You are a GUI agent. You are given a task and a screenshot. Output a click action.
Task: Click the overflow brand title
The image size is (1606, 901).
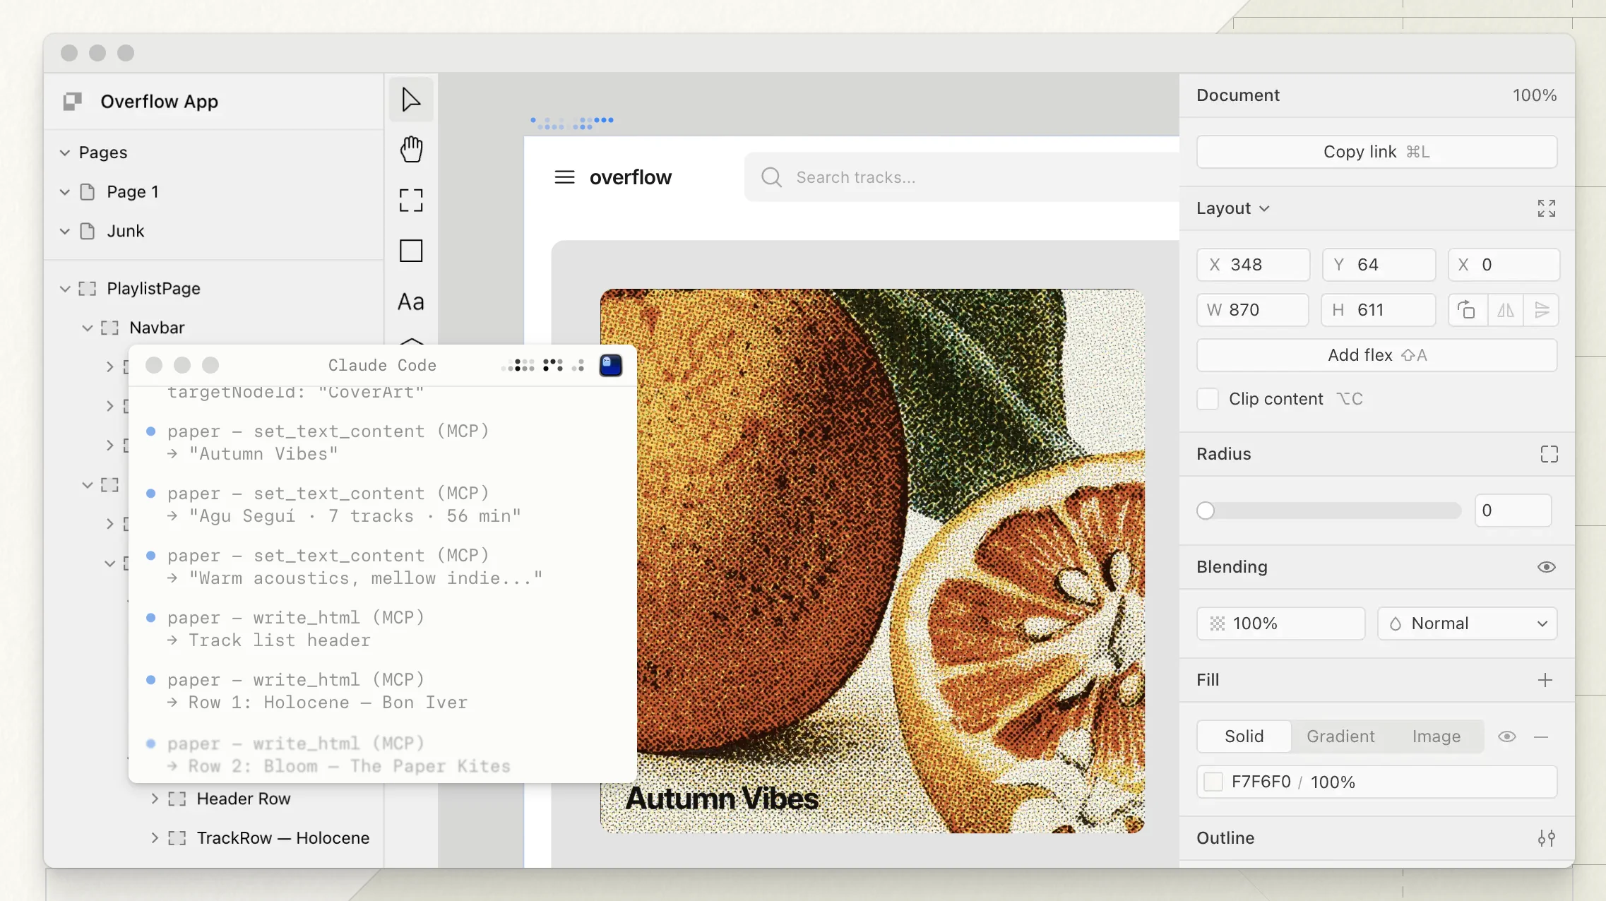(630, 177)
